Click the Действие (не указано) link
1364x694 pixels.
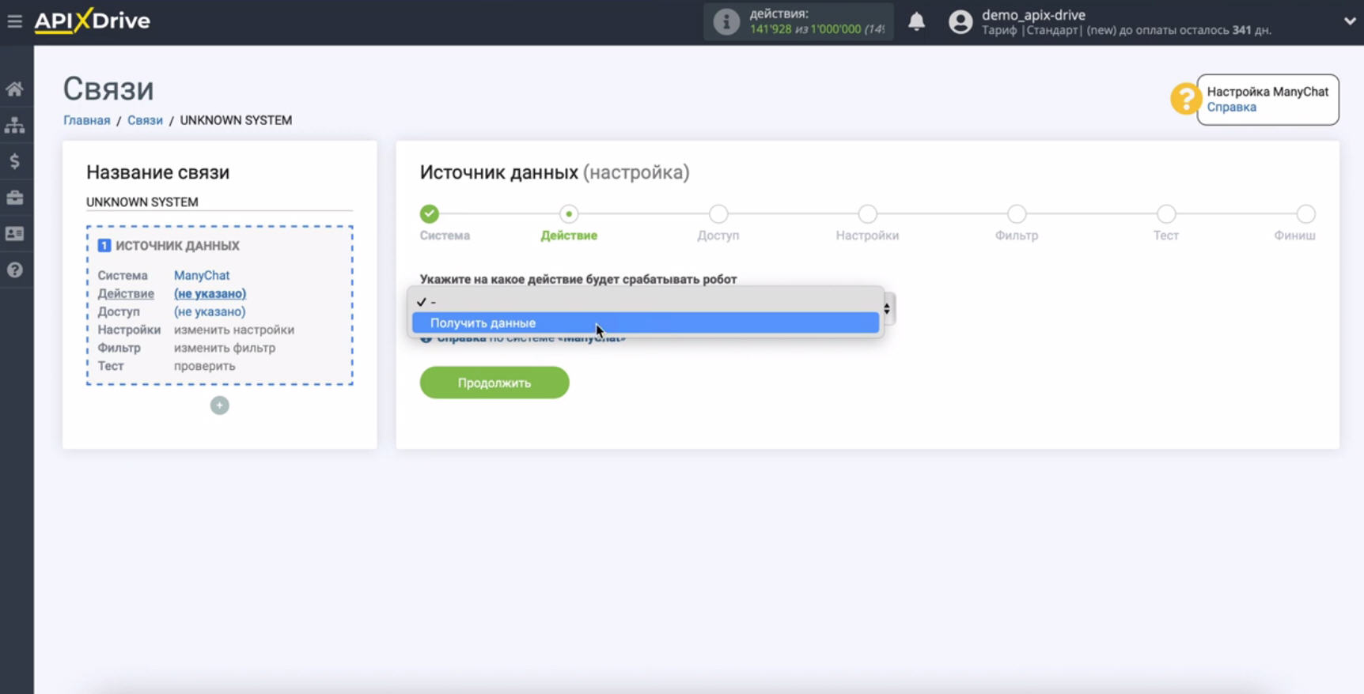click(x=210, y=294)
